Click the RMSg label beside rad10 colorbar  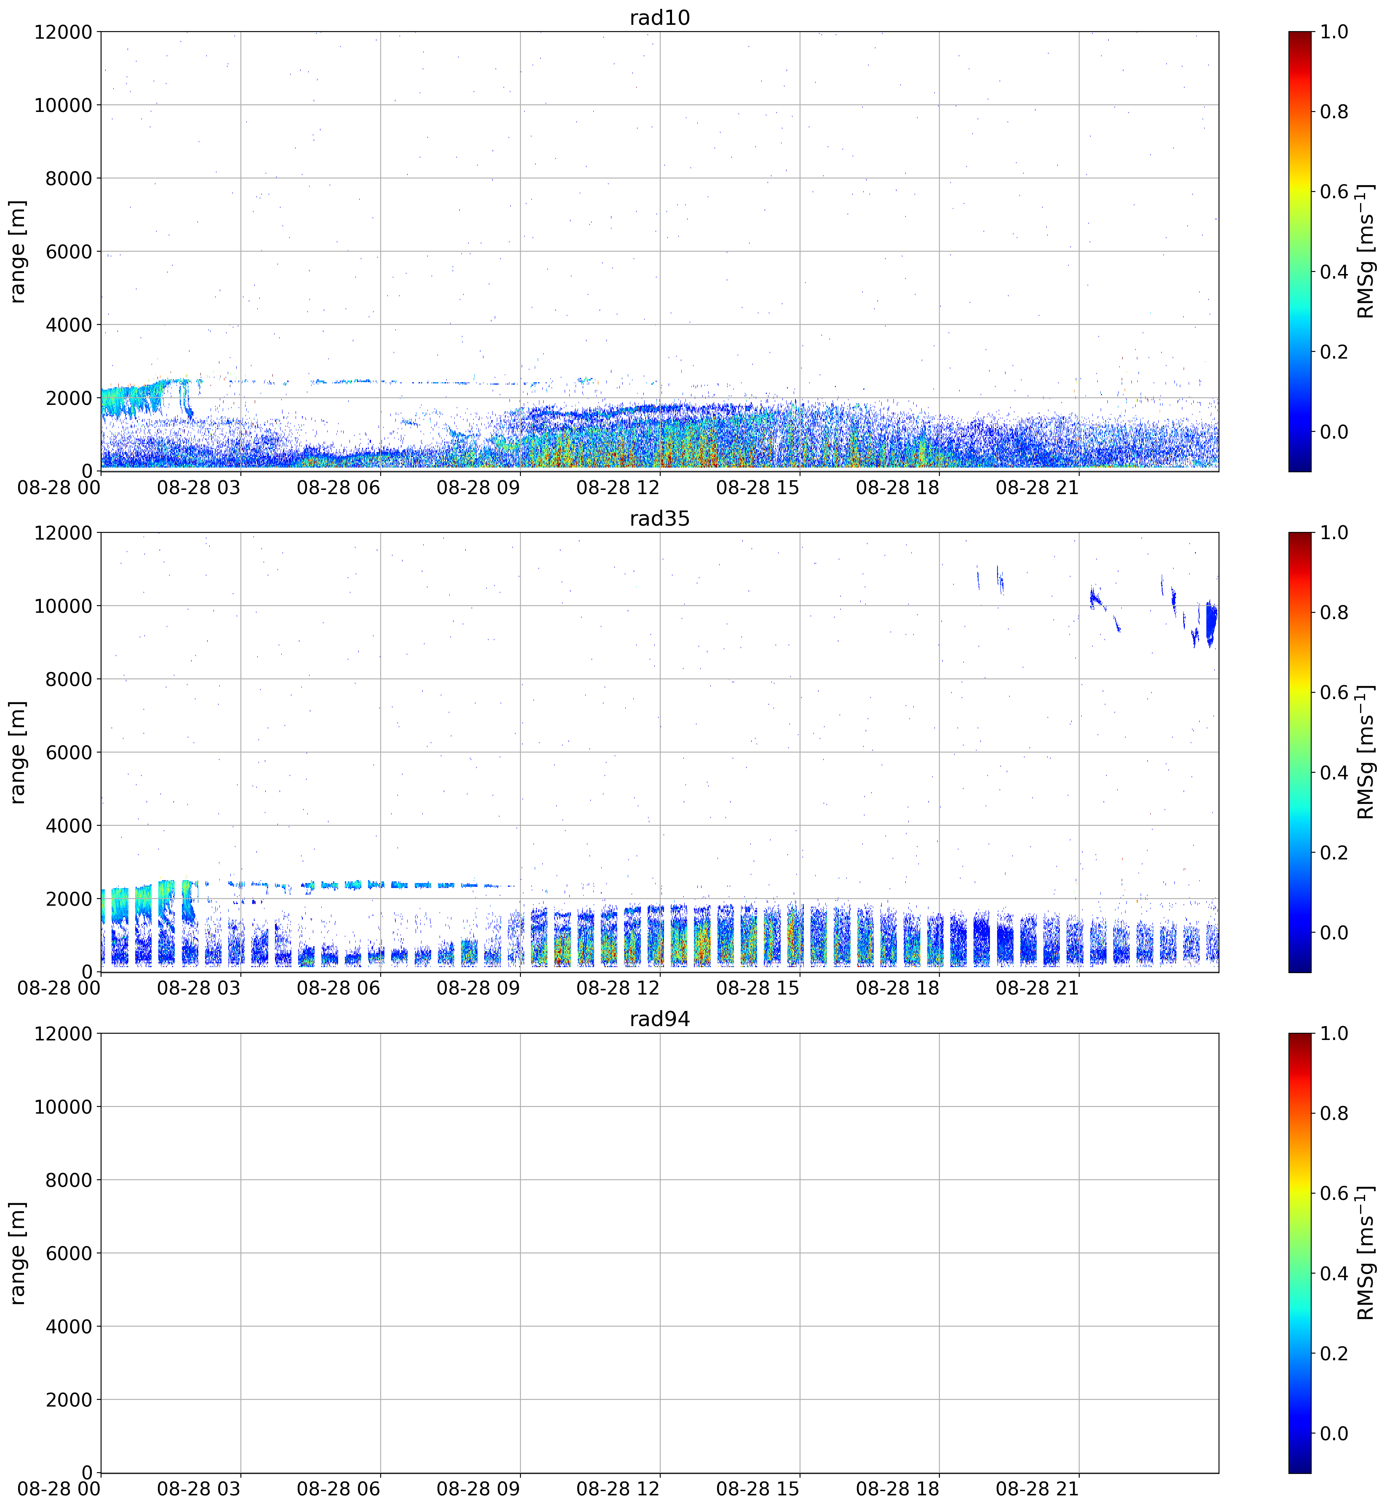[x=1366, y=251]
